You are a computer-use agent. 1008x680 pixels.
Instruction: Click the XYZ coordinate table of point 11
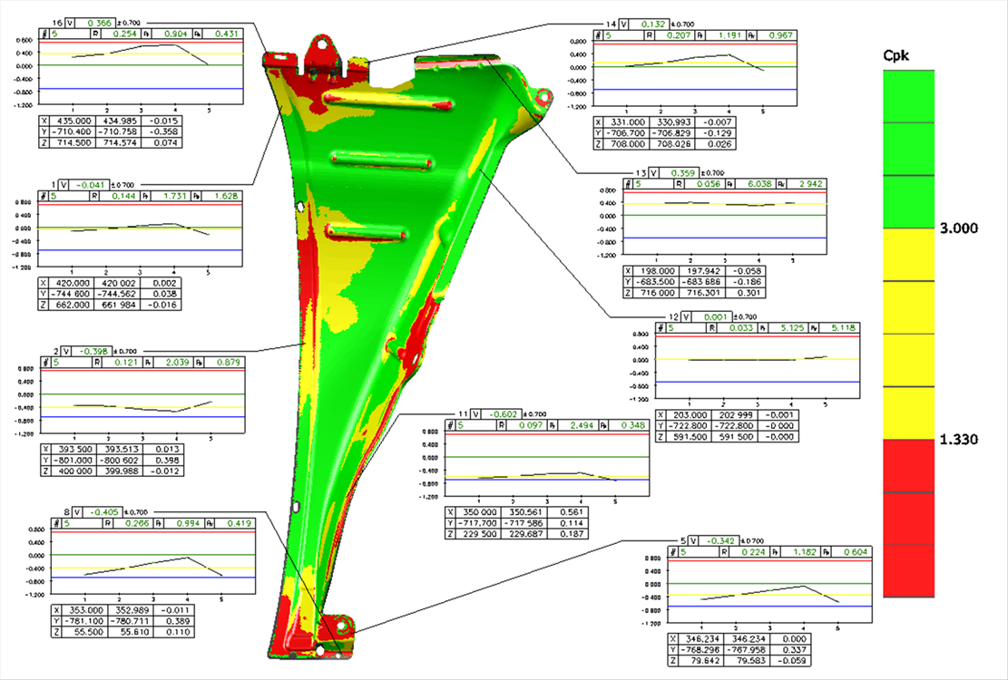[x=514, y=523]
